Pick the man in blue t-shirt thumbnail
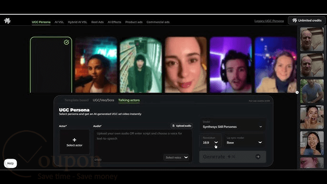Viewport: 327px width, 184px height. pyautogui.click(x=312, y=91)
